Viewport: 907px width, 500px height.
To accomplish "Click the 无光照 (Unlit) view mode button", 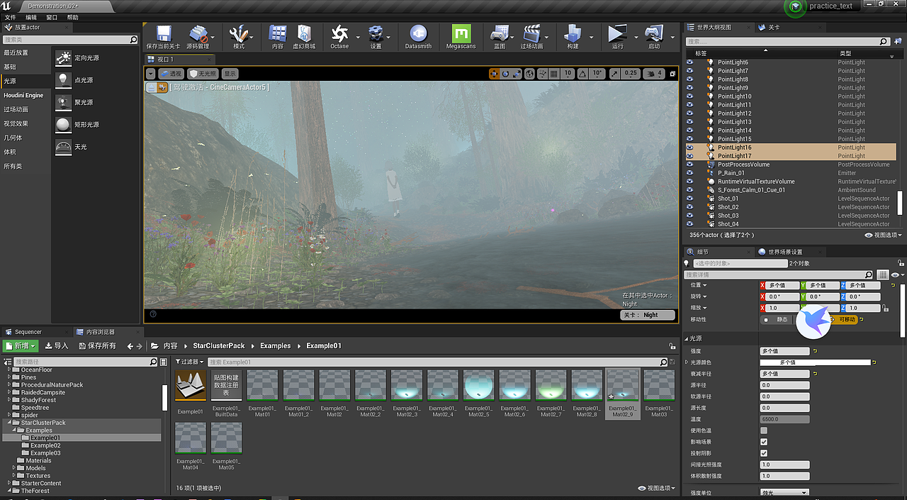I will click(203, 74).
